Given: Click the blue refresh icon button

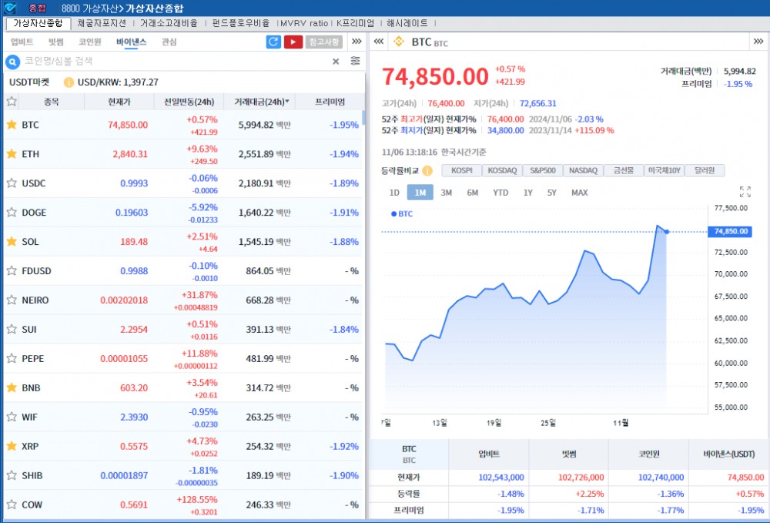Looking at the screenshot, I should [x=273, y=42].
